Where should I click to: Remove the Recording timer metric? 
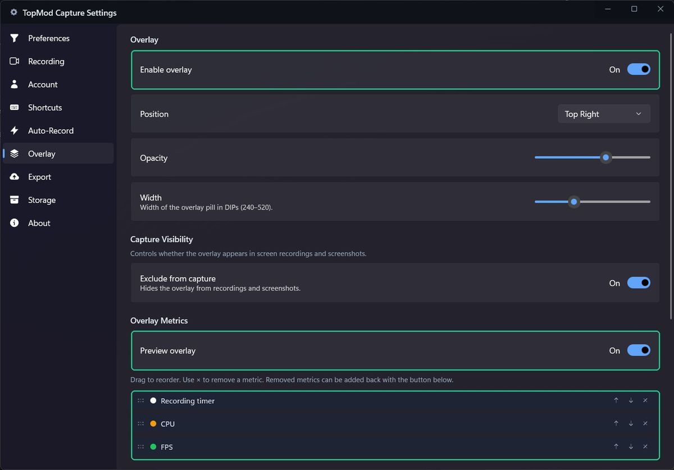tap(645, 400)
